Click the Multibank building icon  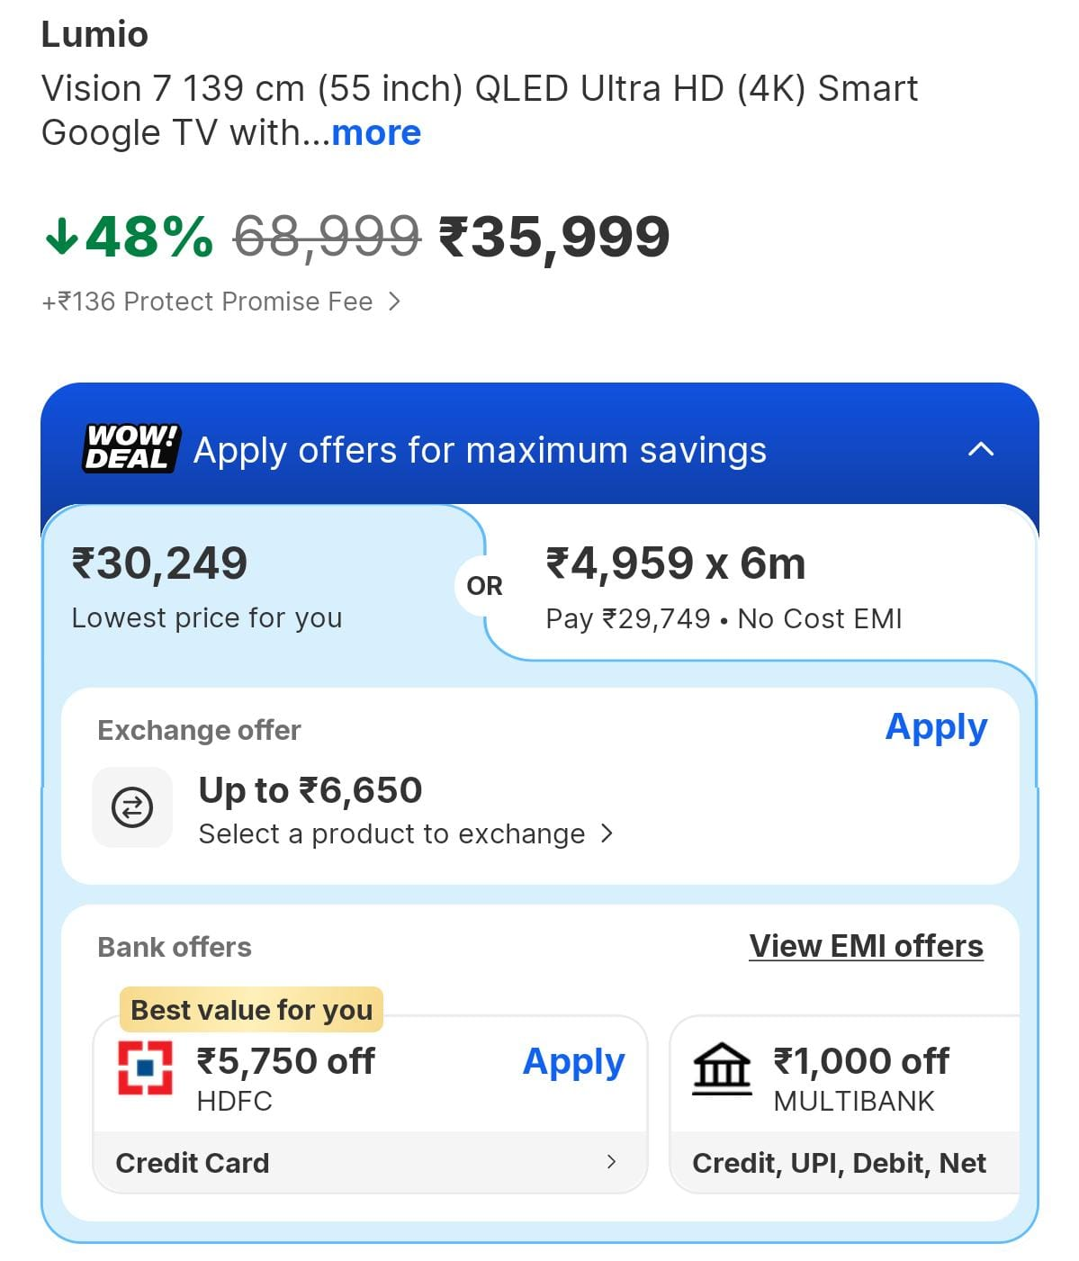(x=722, y=1069)
